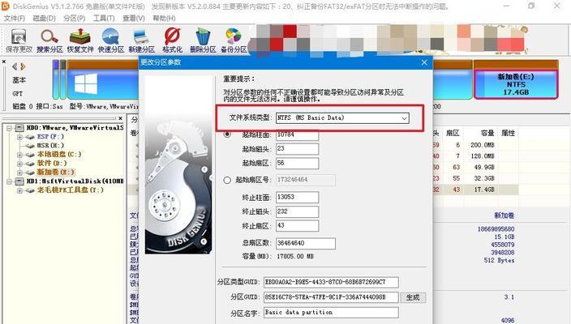Select the New Partition (新建分区) icon
Image resolution: width=571 pixels, height=324 pixels.
(141, 40)
